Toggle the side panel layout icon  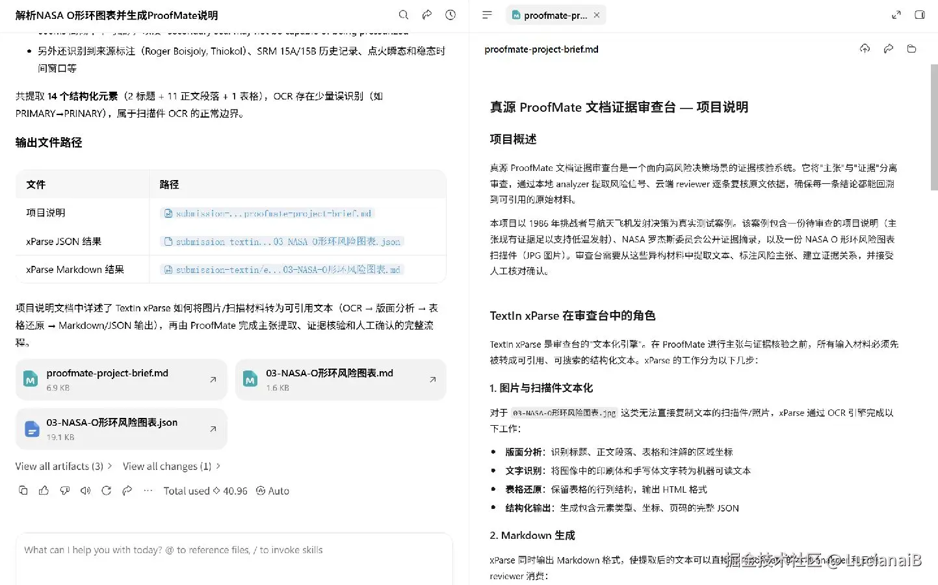pyautogui.click(x=920, y=15)
